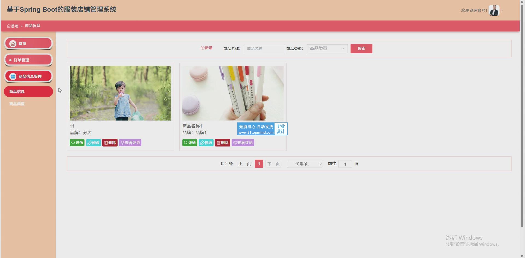Focus the 商品名称 search input field
Image resolution: width=525 pixels, height=258 pixels.
coord(264,49)
